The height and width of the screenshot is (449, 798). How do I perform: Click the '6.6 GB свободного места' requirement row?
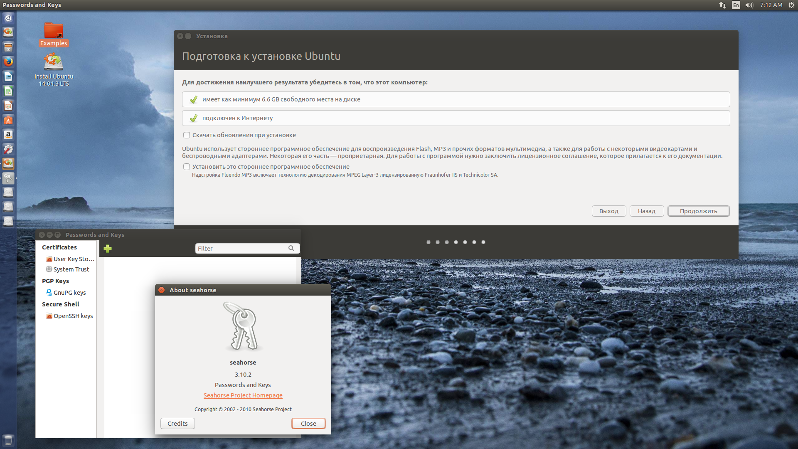point(456,99)
